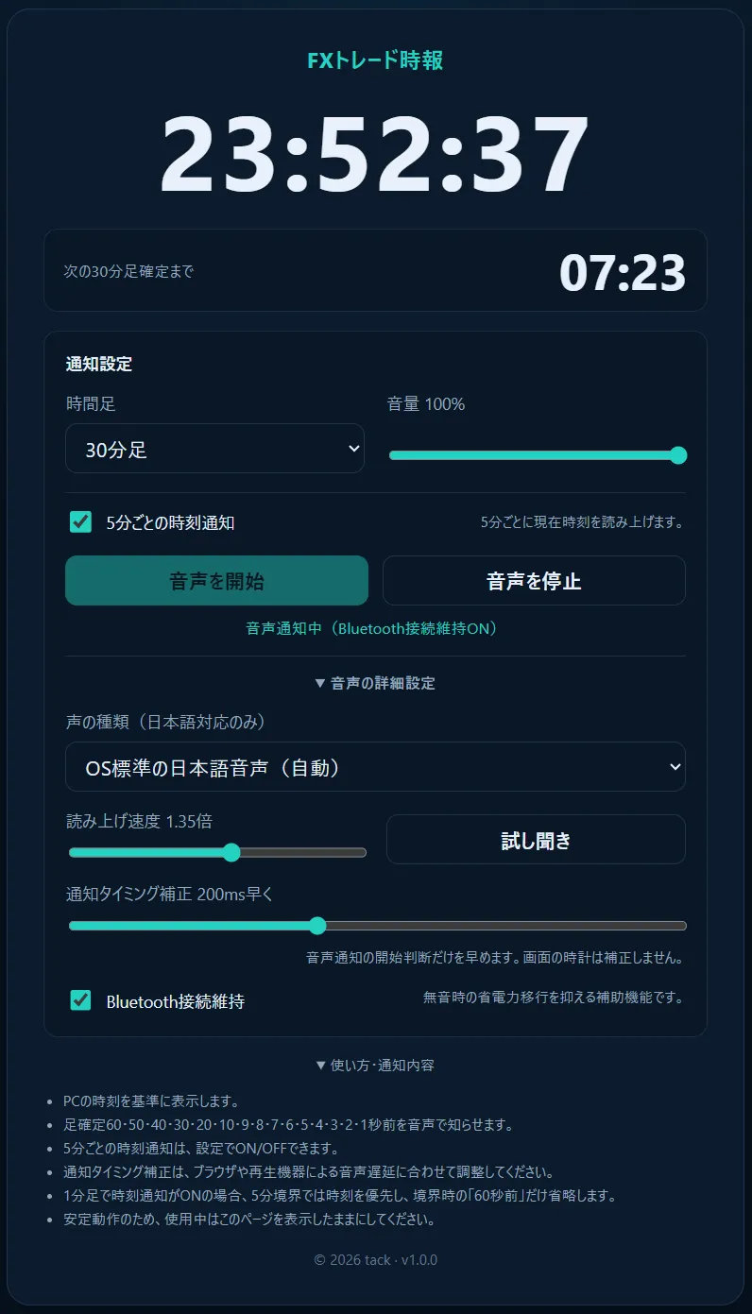Screen dimensions: 752x1314
Task: Click the main clock display 23:52:37
Action: coord(375,156)
